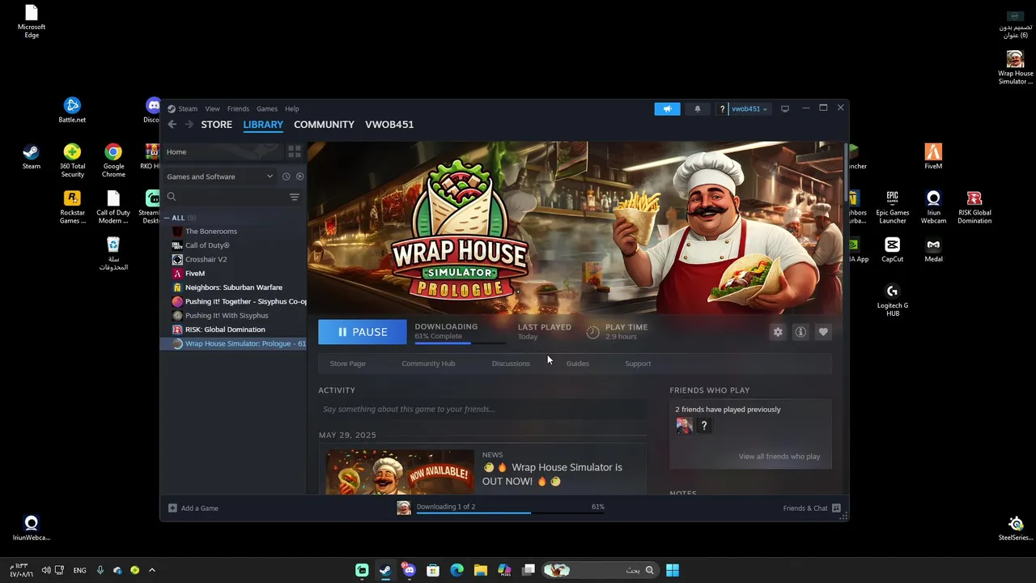The image size is (1036, 583).
Task: Open Microsoft Store from the taskbar
Action: pos(433,570)
